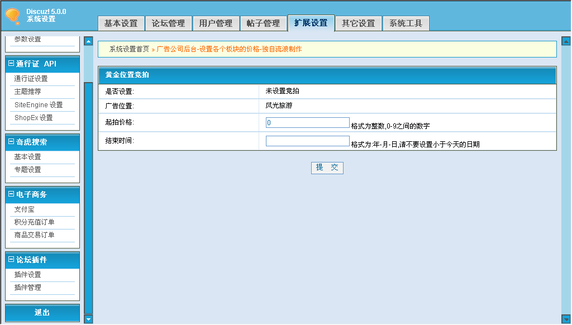Open 支付宝 settings in sidebar

coord(24,209)
